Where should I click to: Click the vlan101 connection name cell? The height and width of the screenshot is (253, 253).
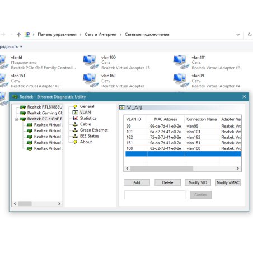point(202,132)
